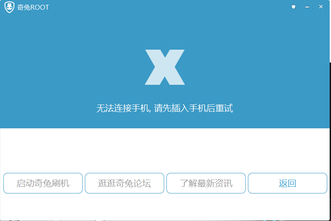331x221 pixels.
Task: Click the large X error icon
Action: pos(165,67)
